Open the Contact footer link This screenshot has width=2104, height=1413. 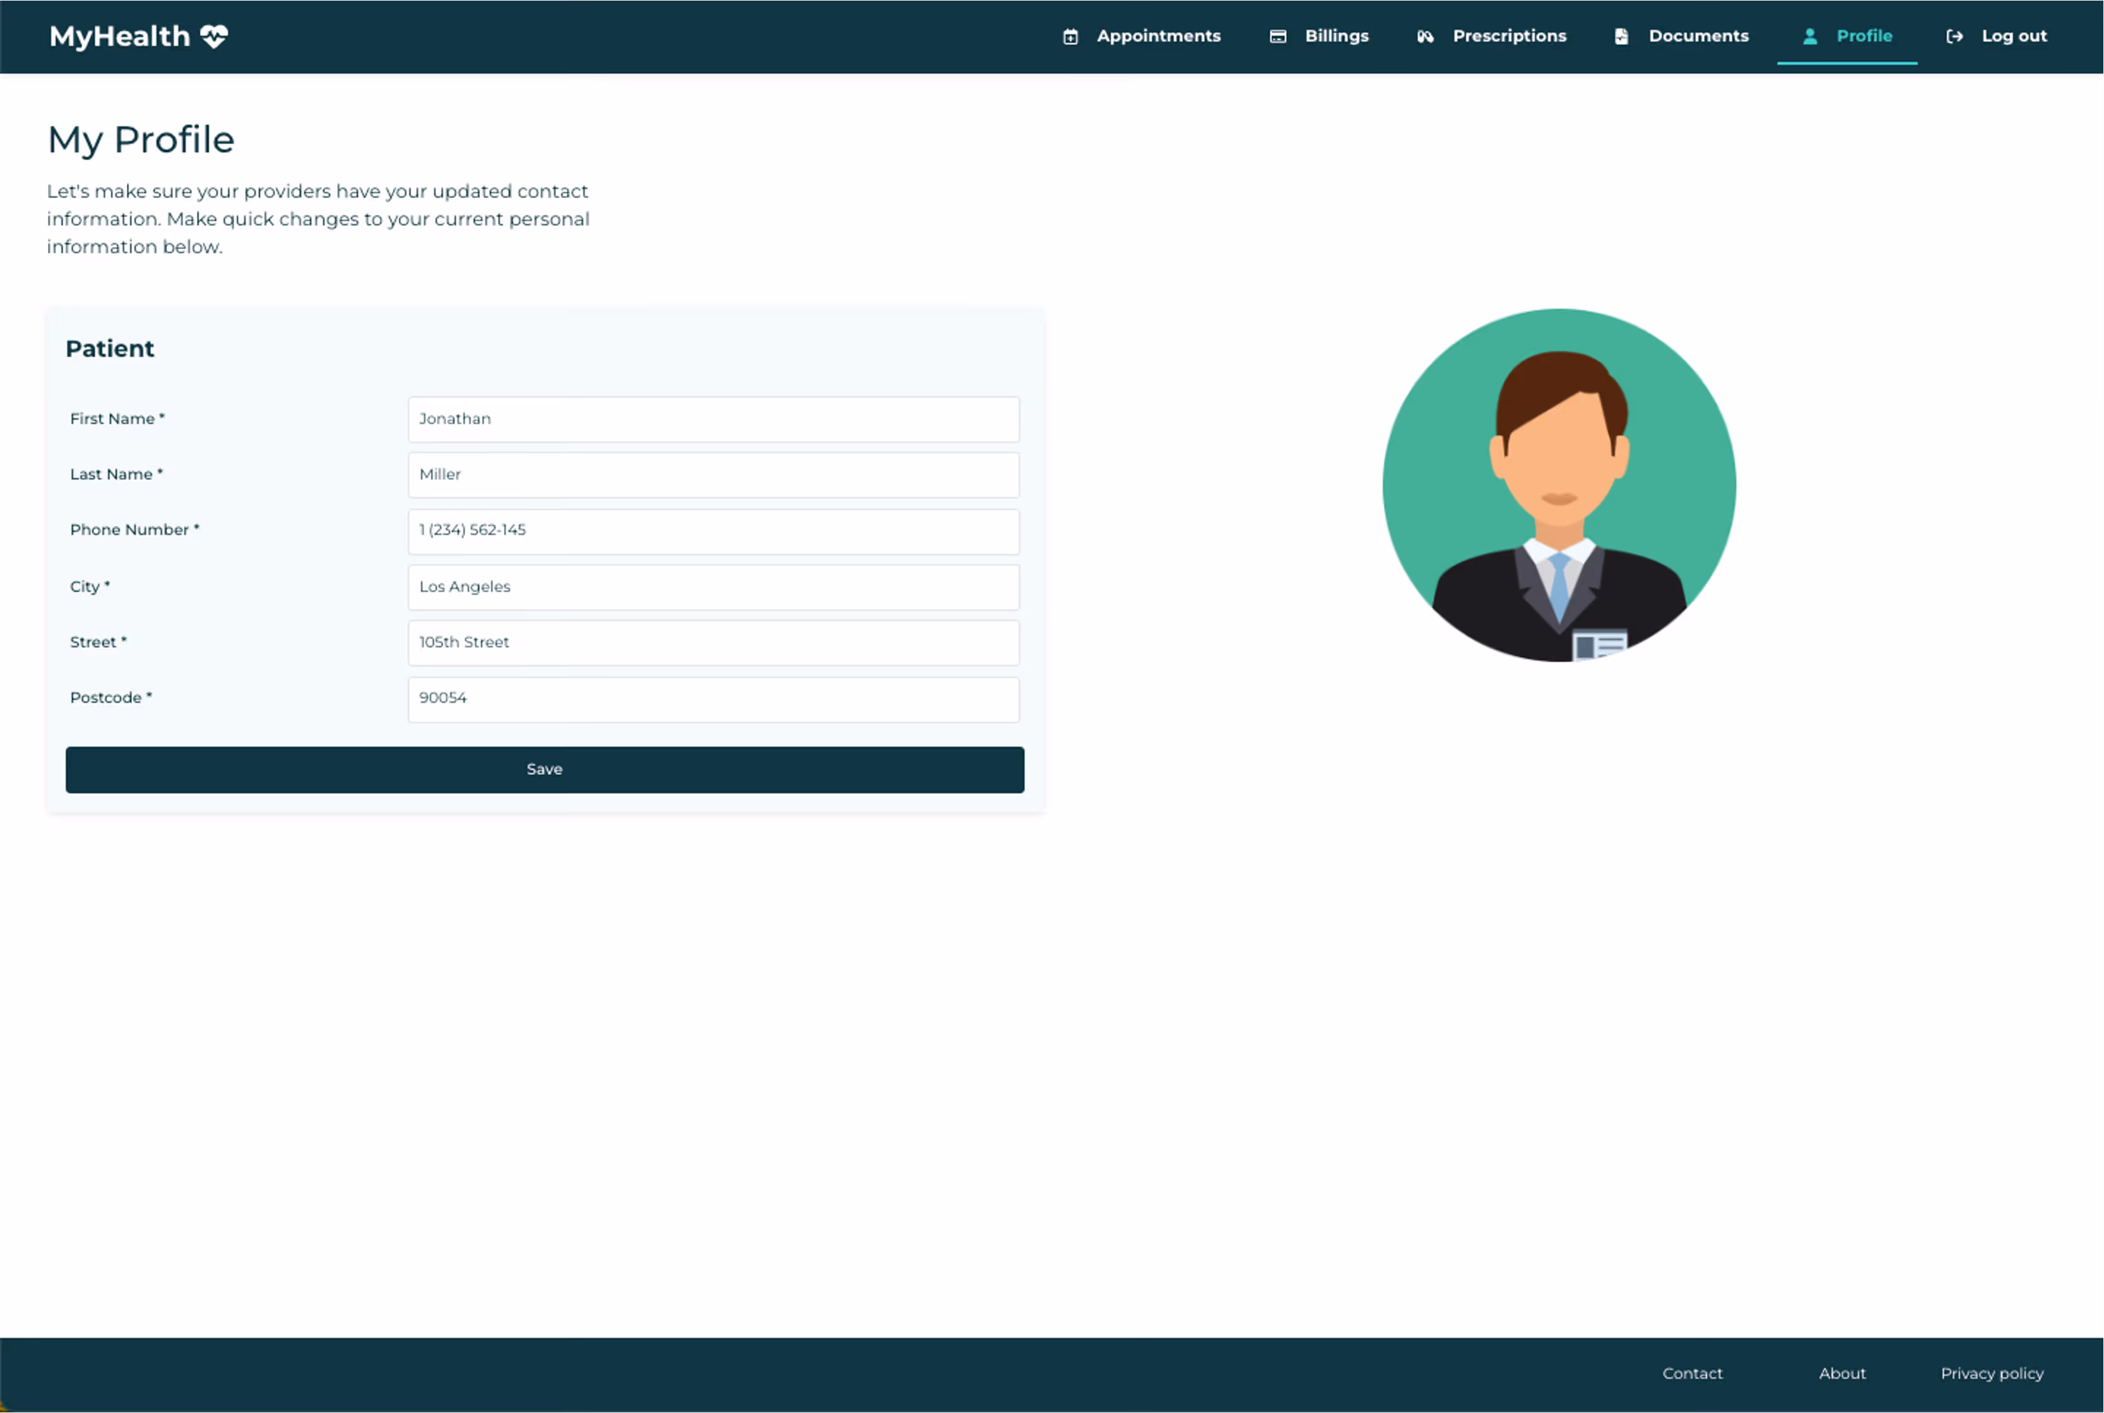click(1691, 1373)
